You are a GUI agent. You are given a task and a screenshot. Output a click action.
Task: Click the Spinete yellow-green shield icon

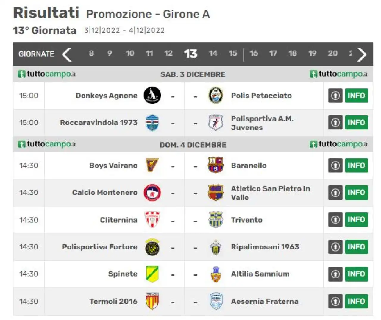point(152,274)
